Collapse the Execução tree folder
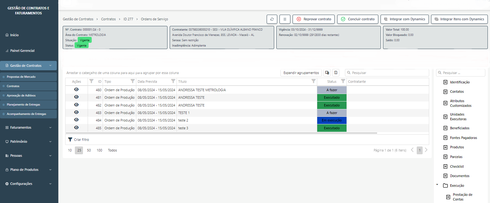Image resolution: width=490 pixels, height=203 pixels. pos(437,185)
